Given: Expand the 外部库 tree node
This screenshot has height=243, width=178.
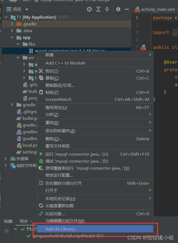Looking at the screenshot, I should pyautogui.click(x=6, y=159).
